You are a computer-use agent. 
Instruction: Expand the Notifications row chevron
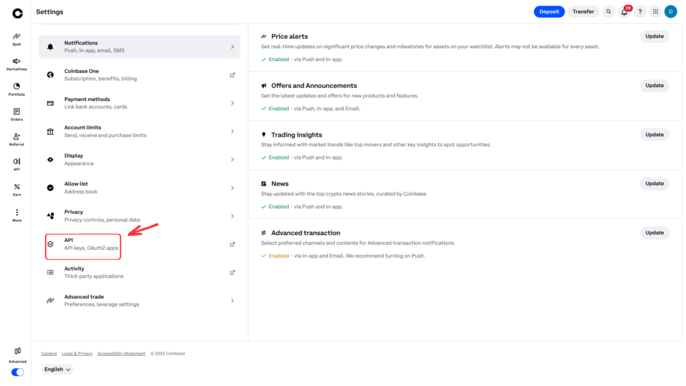232,47
